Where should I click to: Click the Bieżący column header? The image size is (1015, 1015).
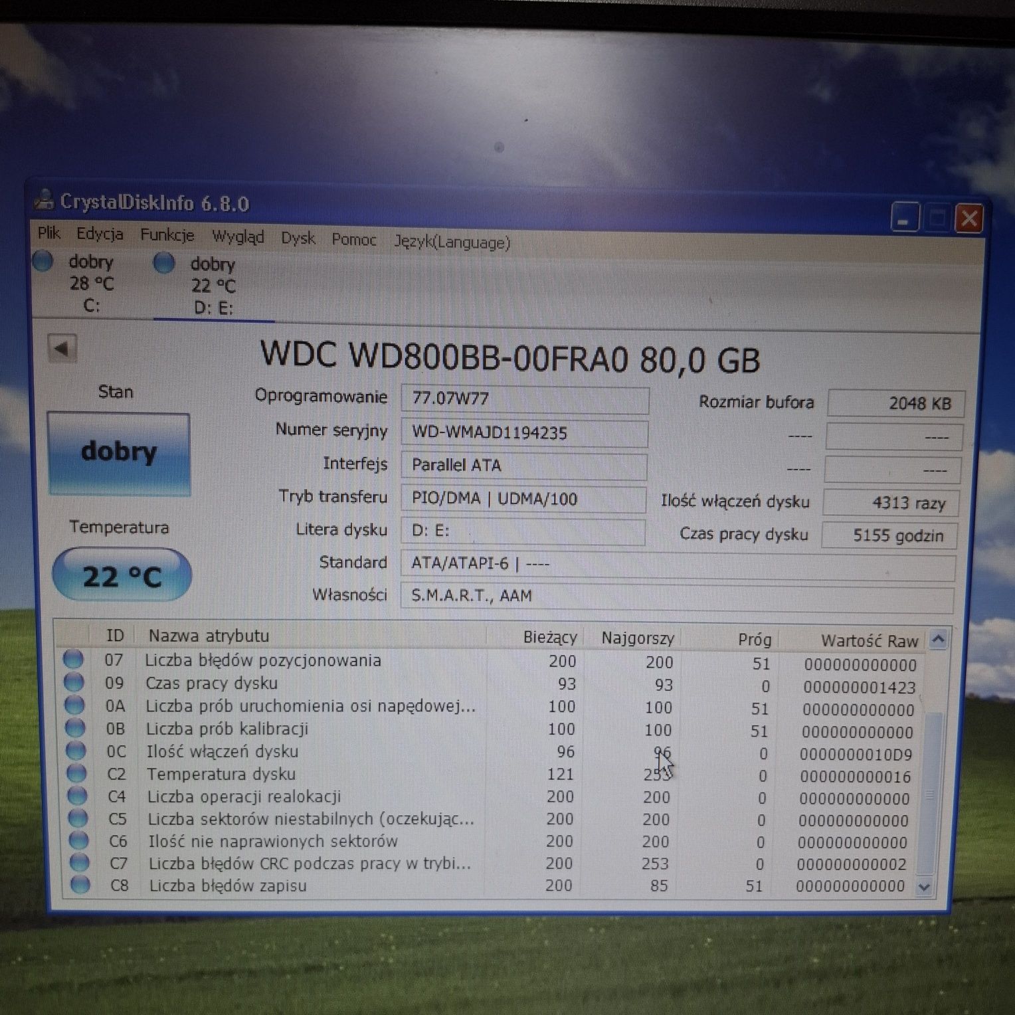tap(535, 638)
